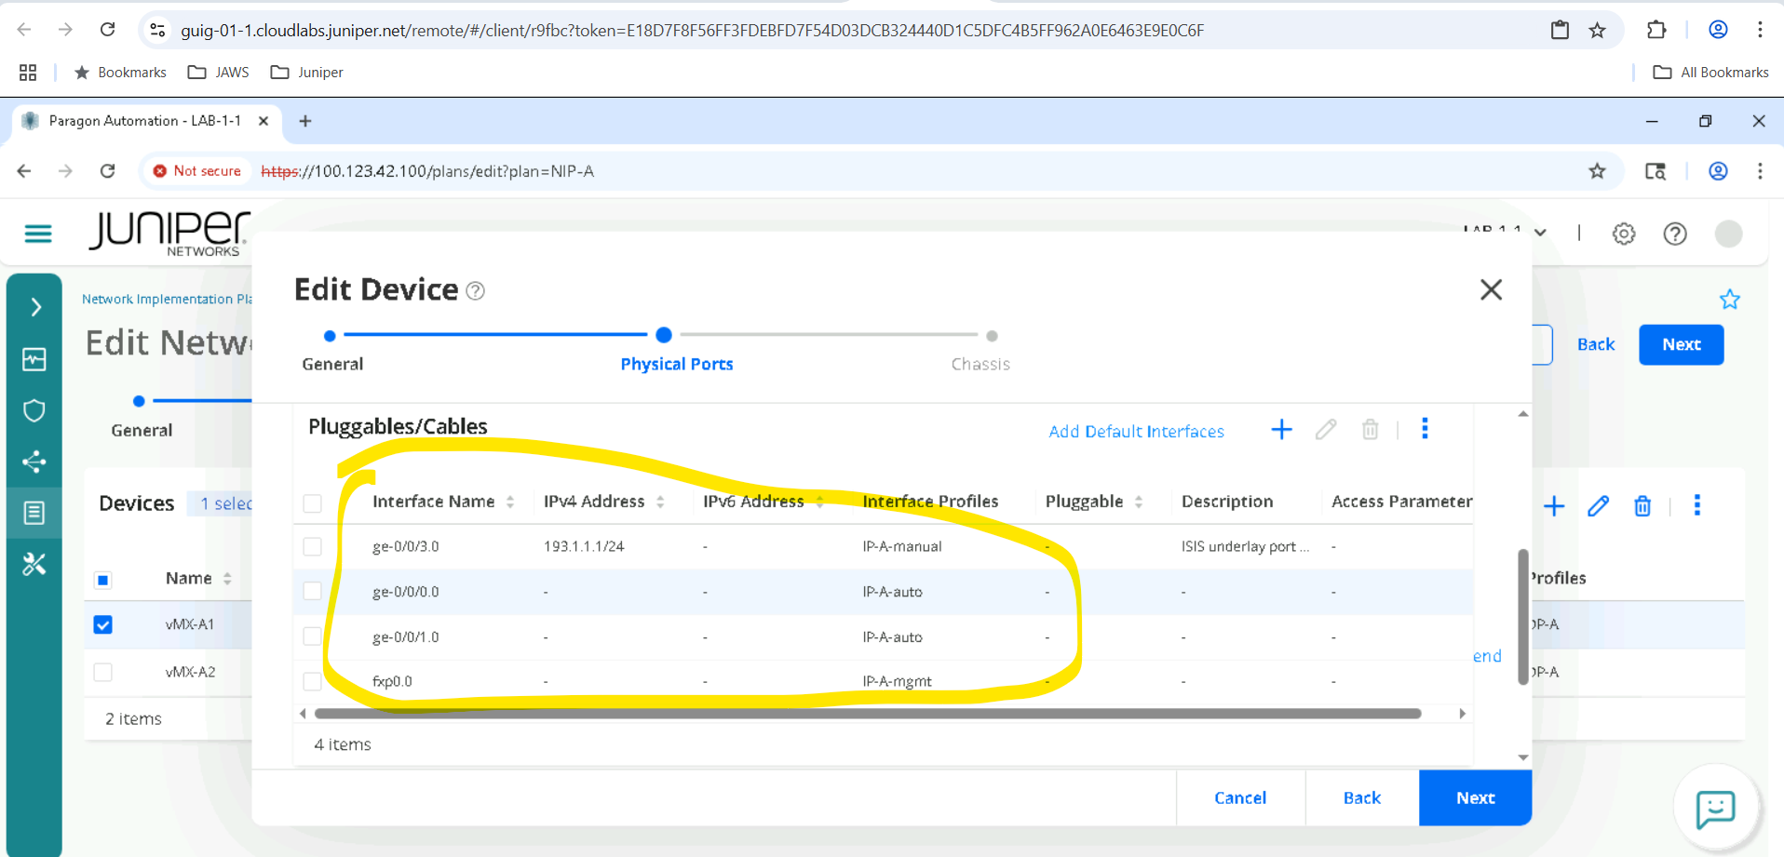The image size is (1784, 857).
Task: Click the shield icon in left sidebar
Action: point(34,410)
